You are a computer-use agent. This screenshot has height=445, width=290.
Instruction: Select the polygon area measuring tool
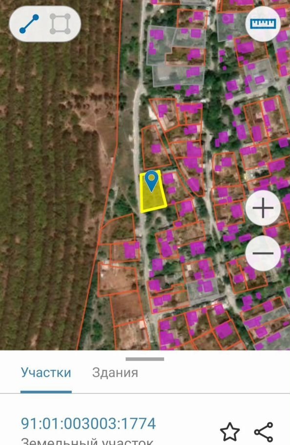pos(60,24)
